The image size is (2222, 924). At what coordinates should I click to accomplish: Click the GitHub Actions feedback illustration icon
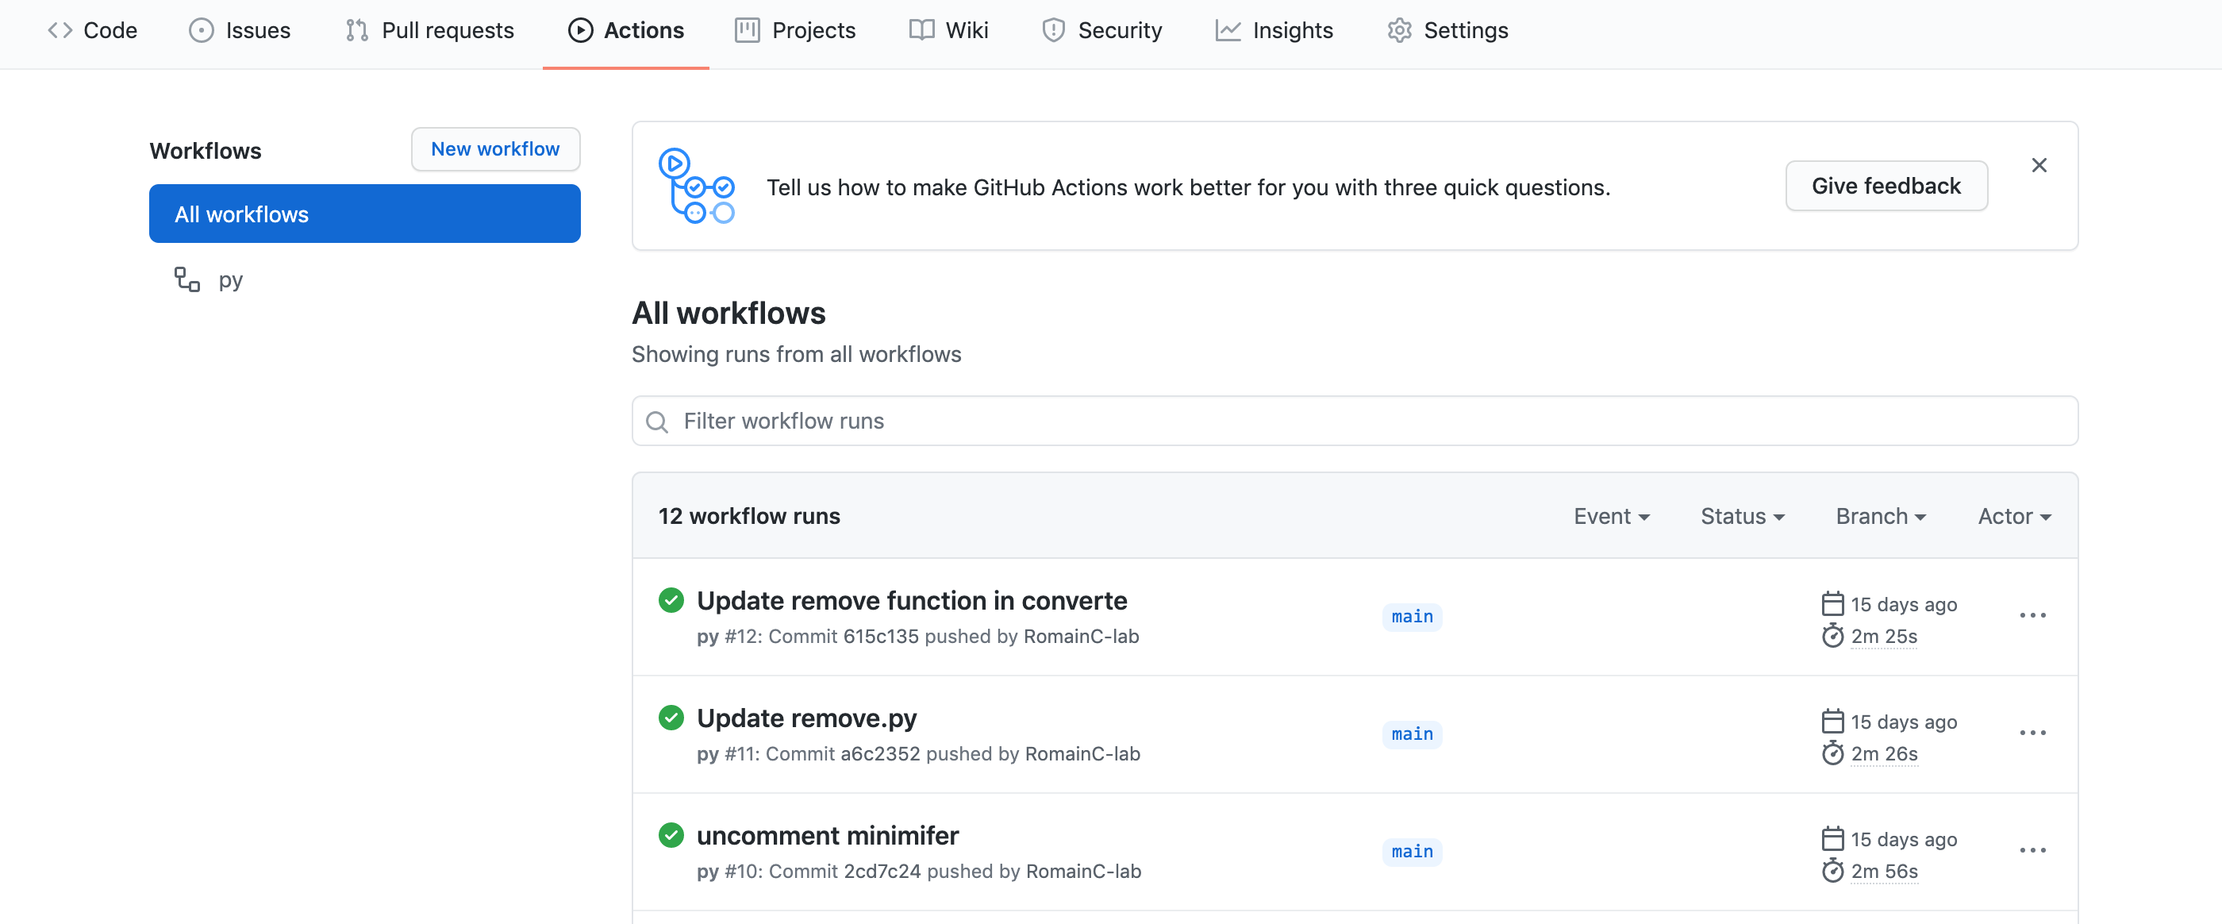coord(696,187)
